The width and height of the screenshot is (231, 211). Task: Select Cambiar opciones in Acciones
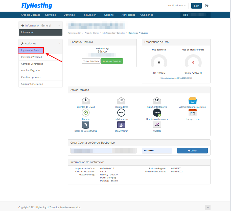(x=40, y=77)
